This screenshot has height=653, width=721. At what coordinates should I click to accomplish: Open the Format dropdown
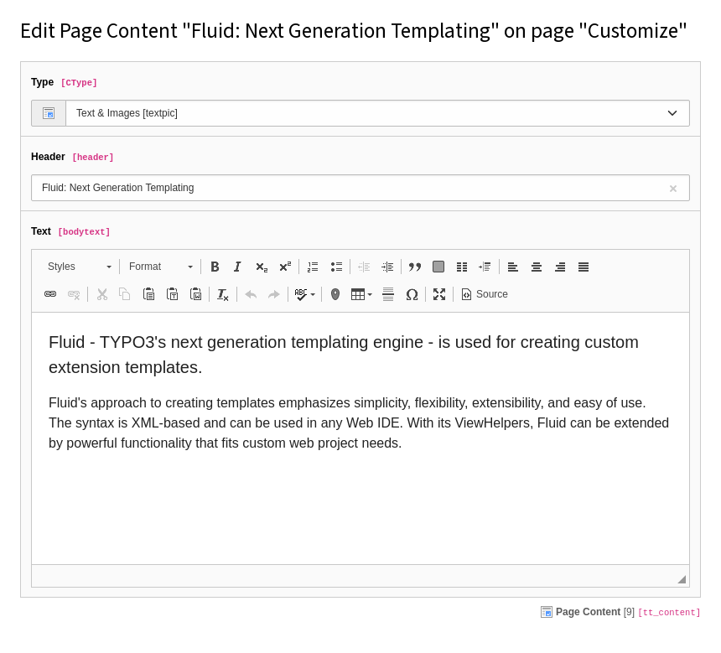click(x=160, y=267)
